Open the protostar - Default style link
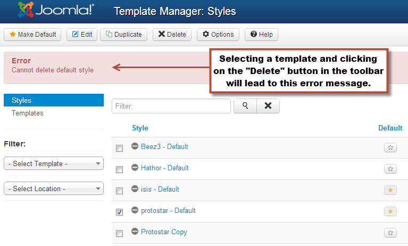 [x=168, y=211]
